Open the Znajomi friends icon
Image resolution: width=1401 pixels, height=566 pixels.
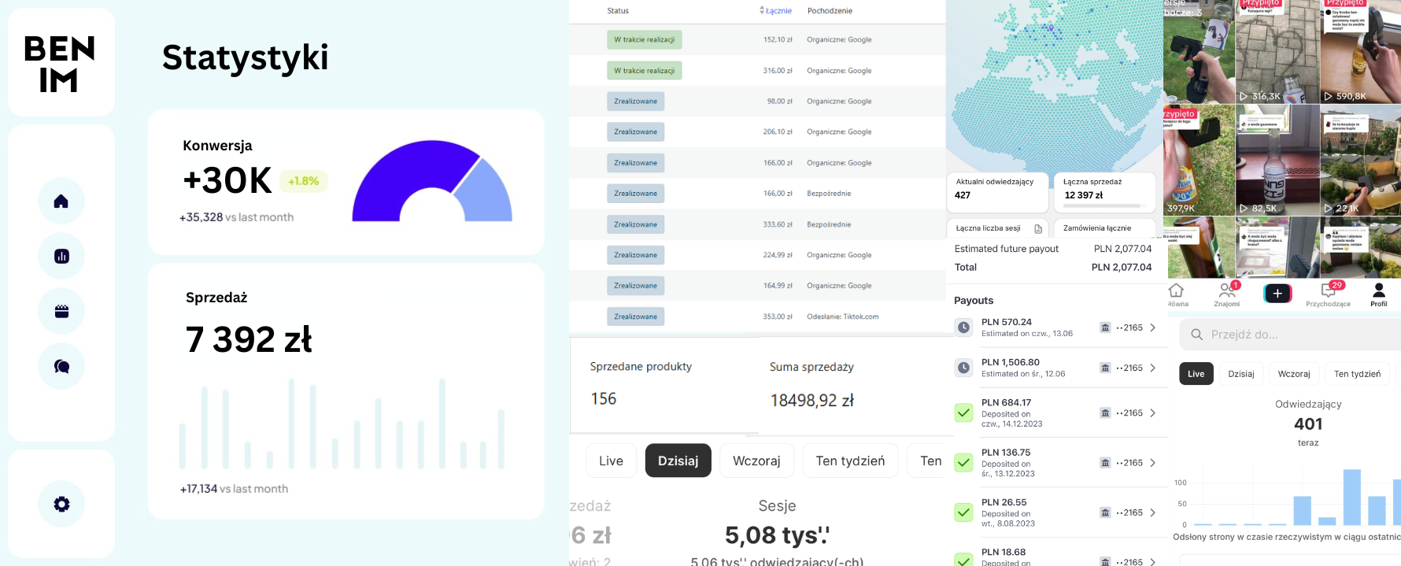pos(1226,294)
